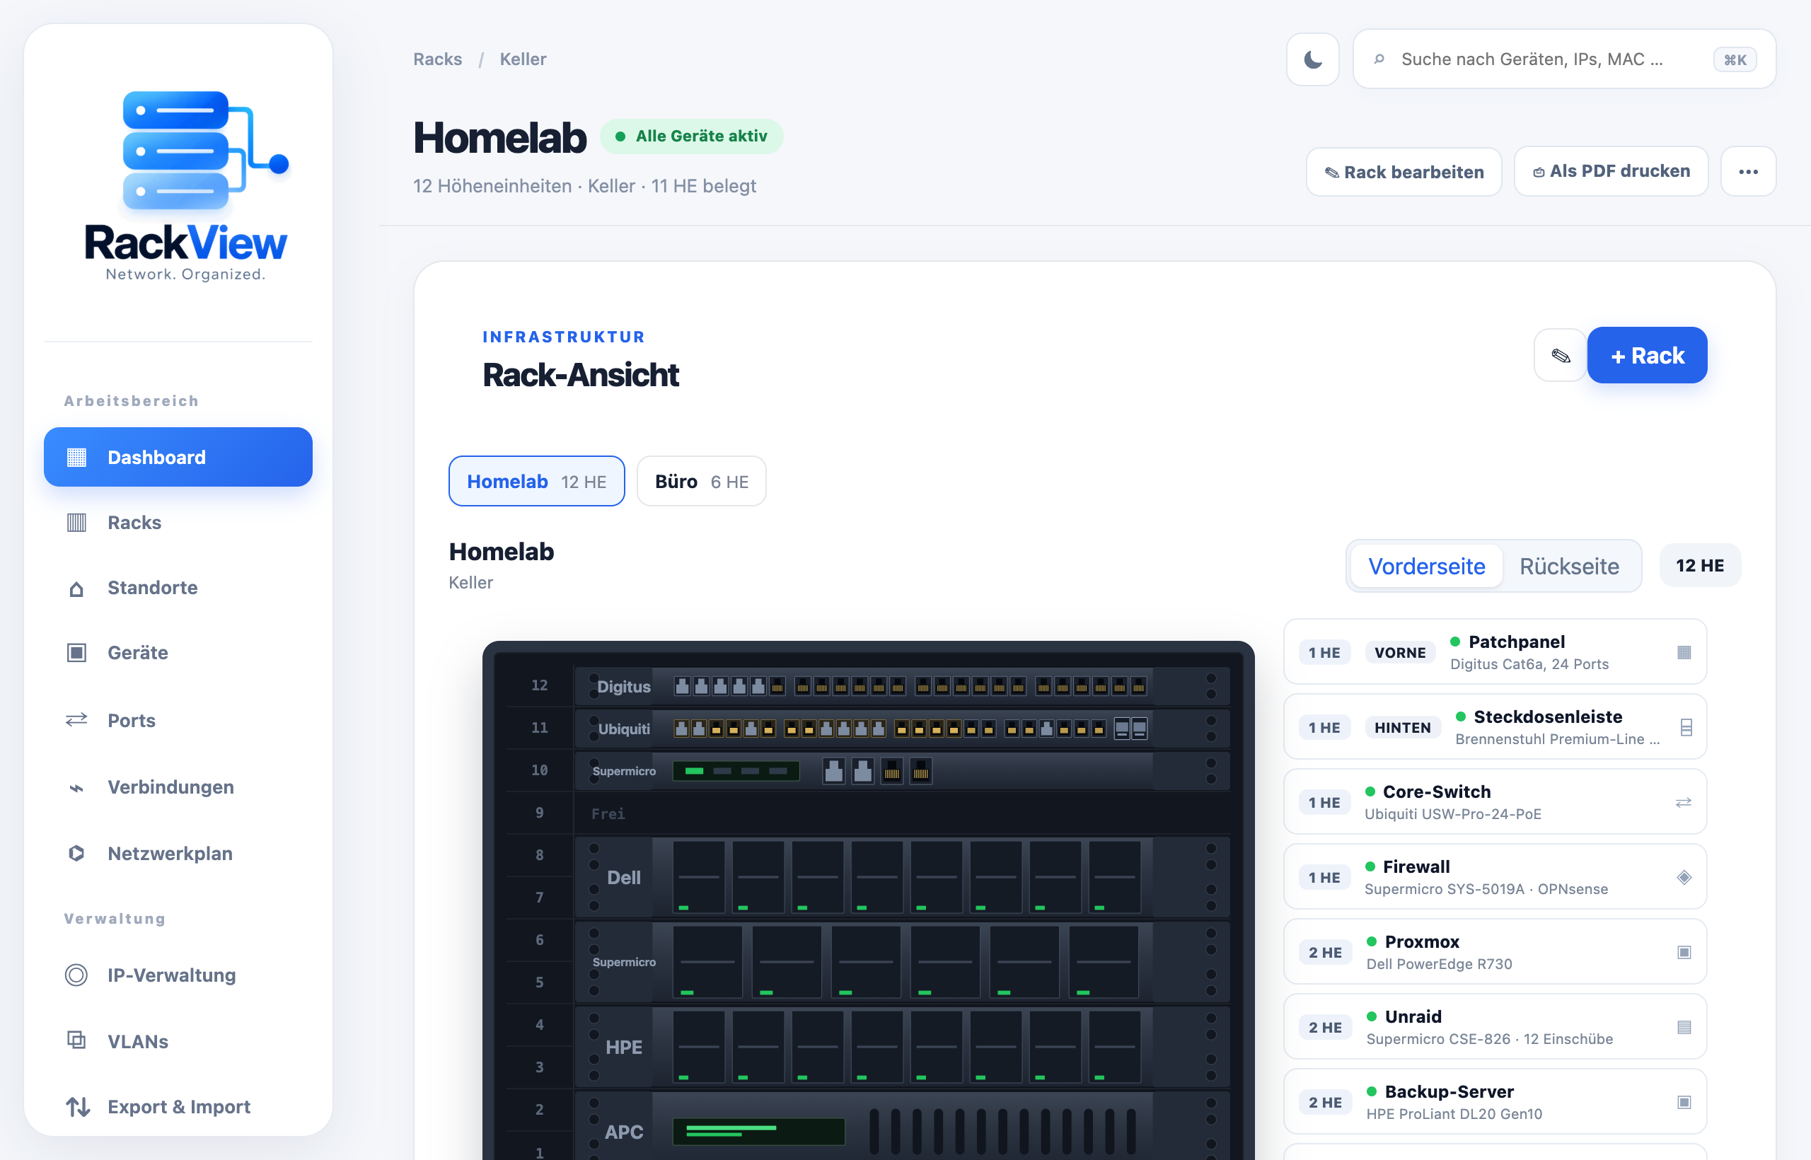
Task: Click the free slot 9 labeled Frei
Action: [x=902, y=813]
